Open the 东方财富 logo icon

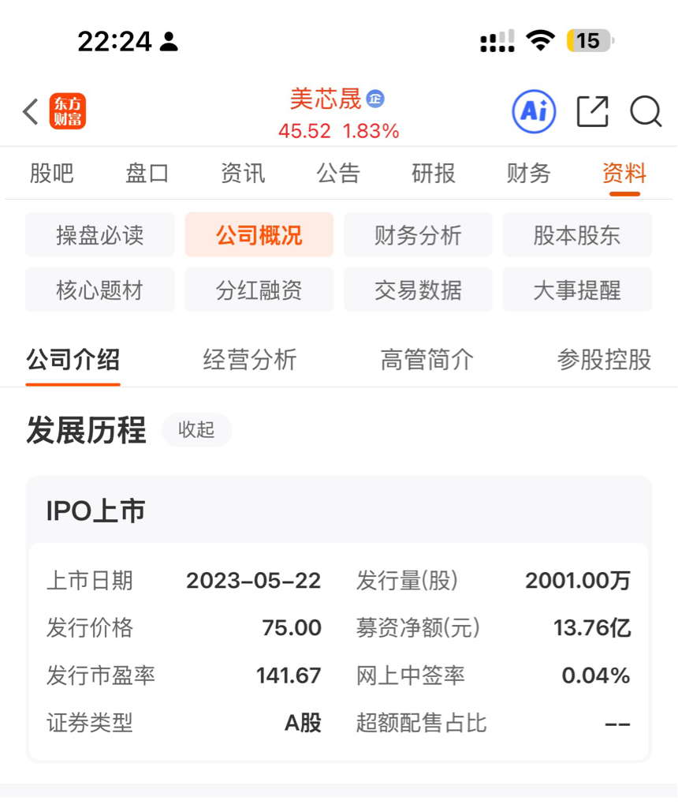point(68,111)
